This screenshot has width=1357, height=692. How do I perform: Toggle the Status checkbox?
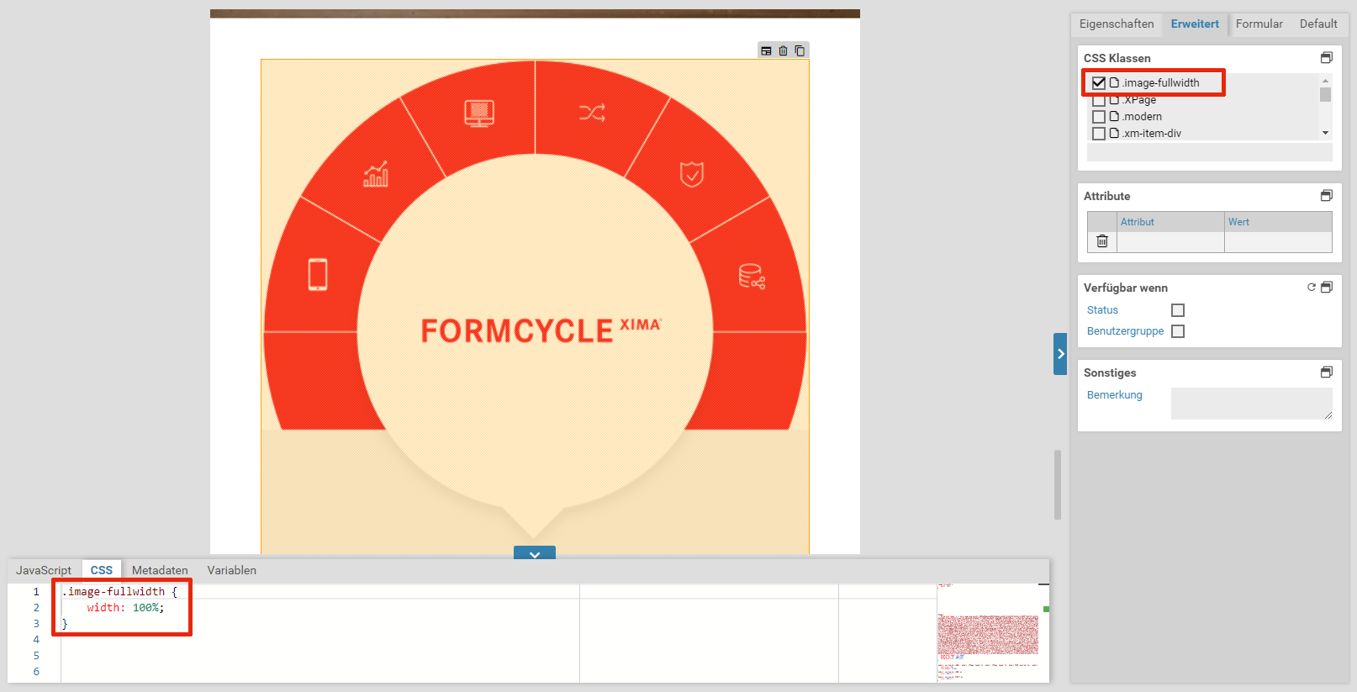pyautogui.click(x=1178, y=310)
